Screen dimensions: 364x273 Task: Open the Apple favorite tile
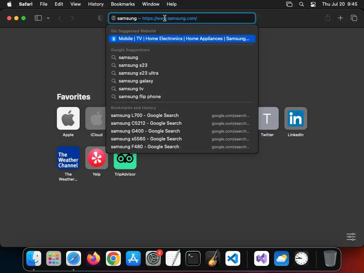click(x=68, y=118)
